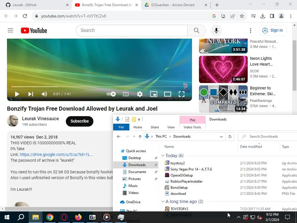
Task: Open the Properties checkmark icon in Explorer title bar
Action: pyautogui.click(x=127, y=119)
